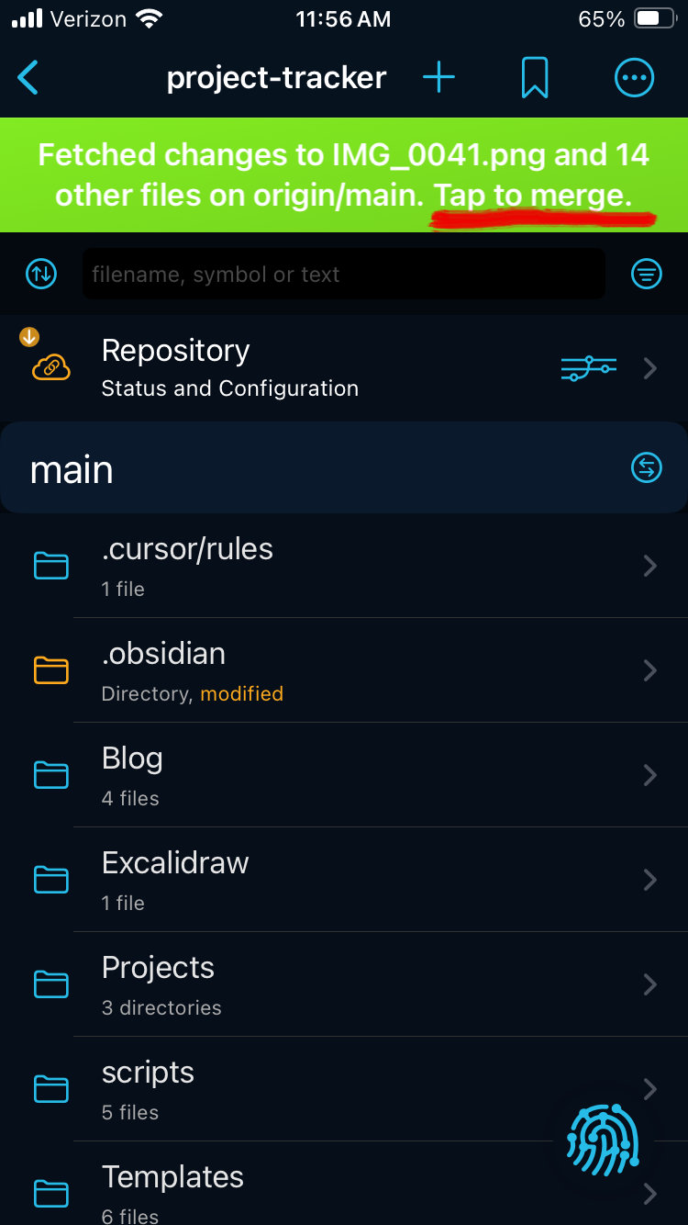
Task: Expand the .obsidian directory chevron
Action: click(650, 670)
